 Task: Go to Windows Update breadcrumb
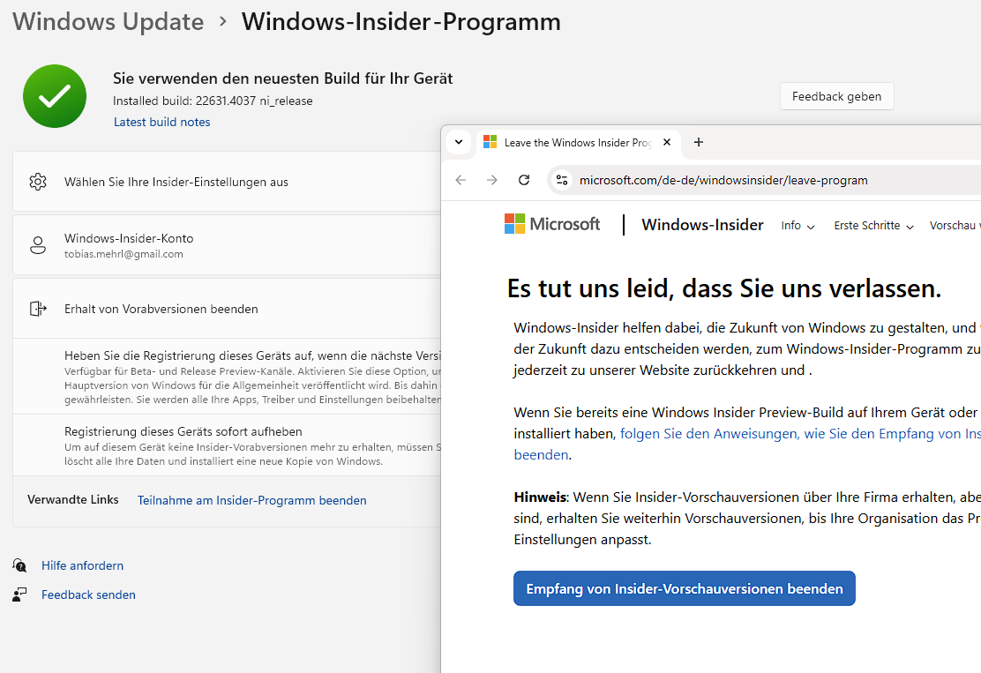click(109, 22)
